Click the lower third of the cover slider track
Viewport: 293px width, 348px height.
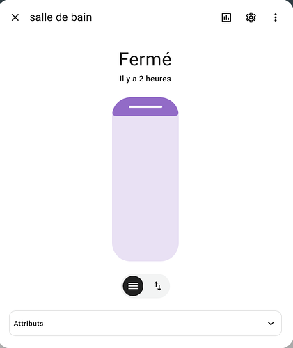pos(145,235)
